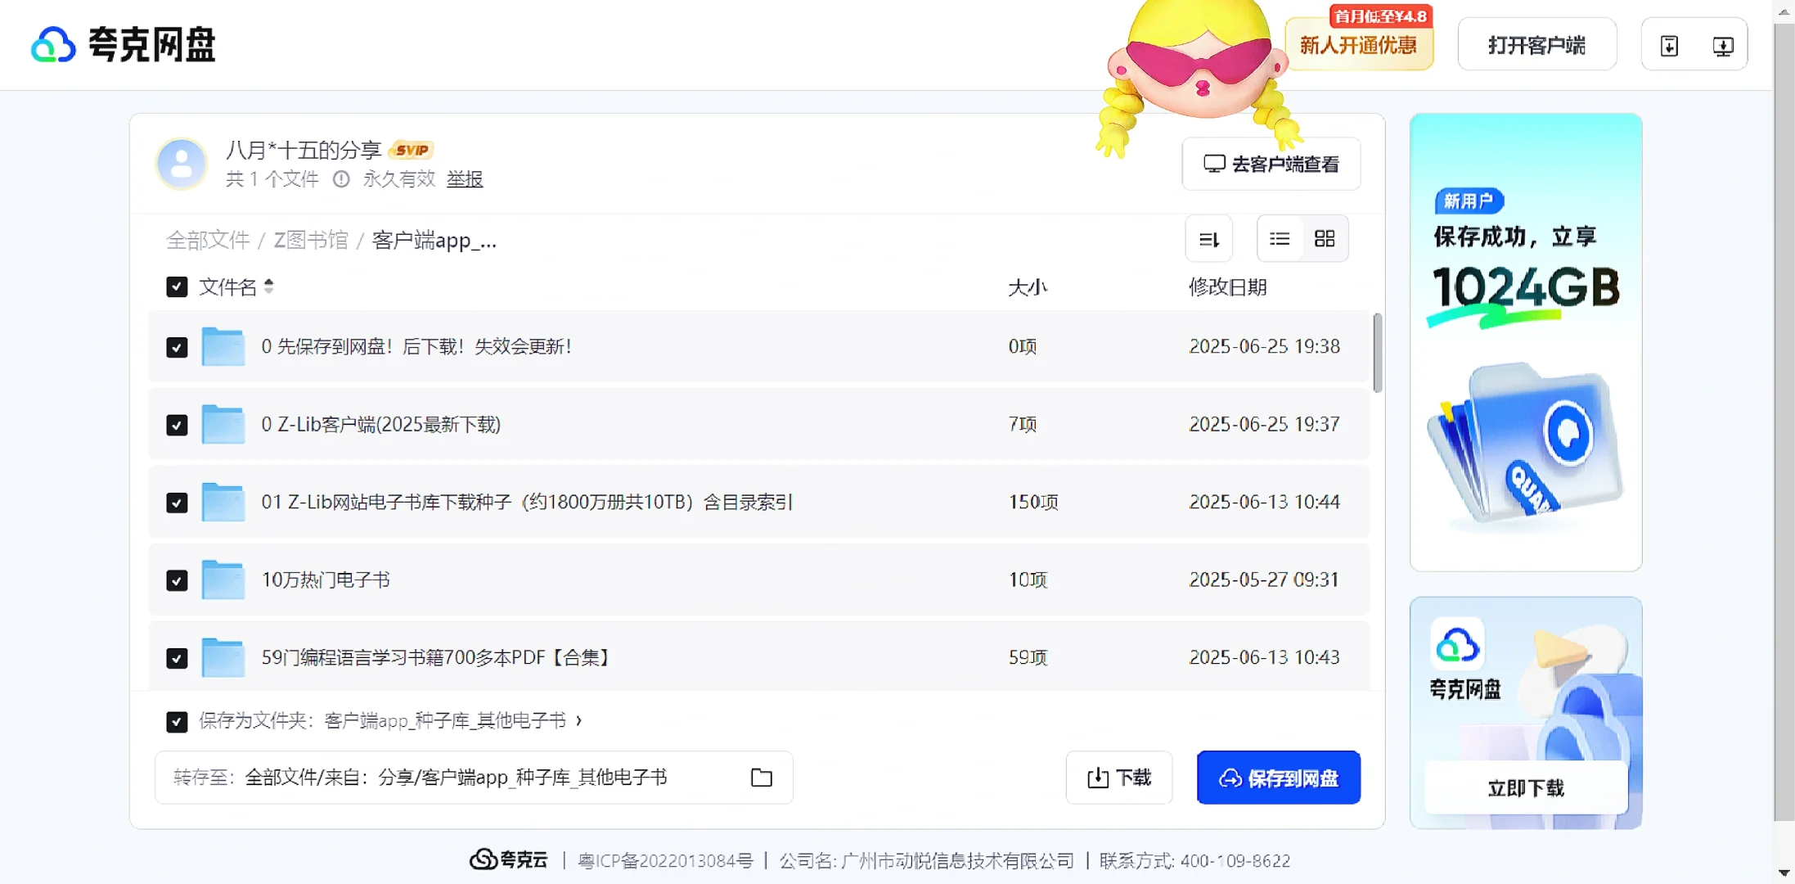
Task: Click the 下载 button
Action: tap(1118, 777)
